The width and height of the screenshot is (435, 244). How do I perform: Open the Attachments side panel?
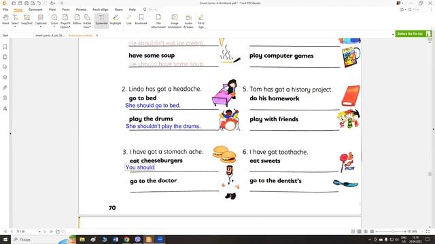point(5,87)
